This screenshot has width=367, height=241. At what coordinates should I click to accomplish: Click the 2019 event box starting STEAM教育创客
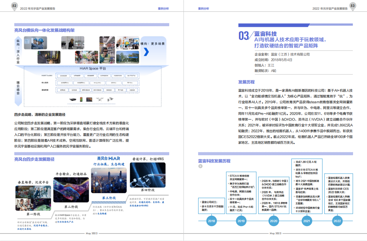pos(241,193)
